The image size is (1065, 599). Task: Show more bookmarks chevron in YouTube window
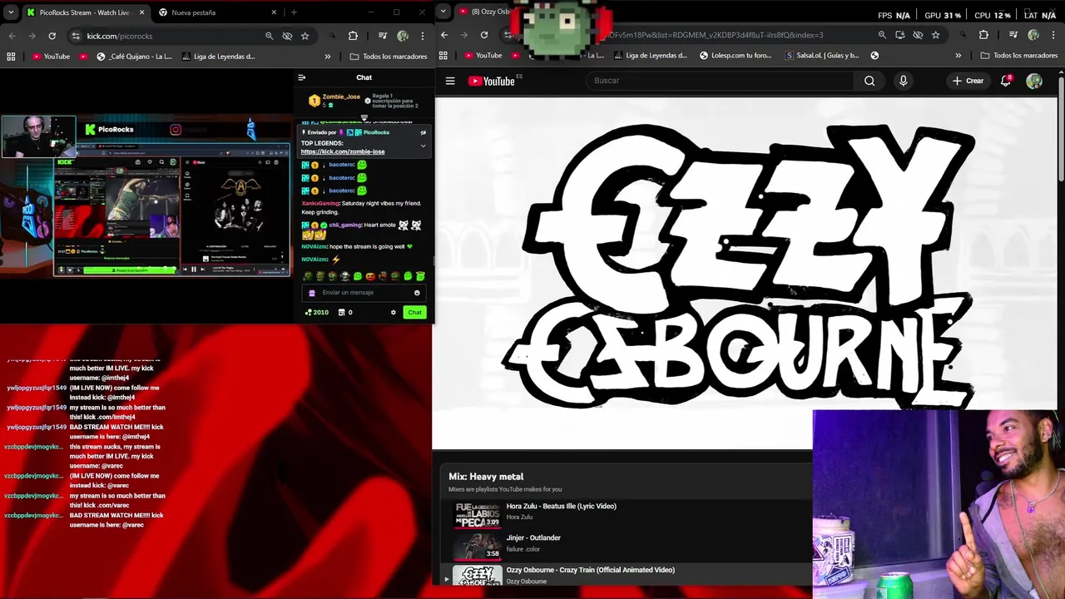click(x=958, y=56)
